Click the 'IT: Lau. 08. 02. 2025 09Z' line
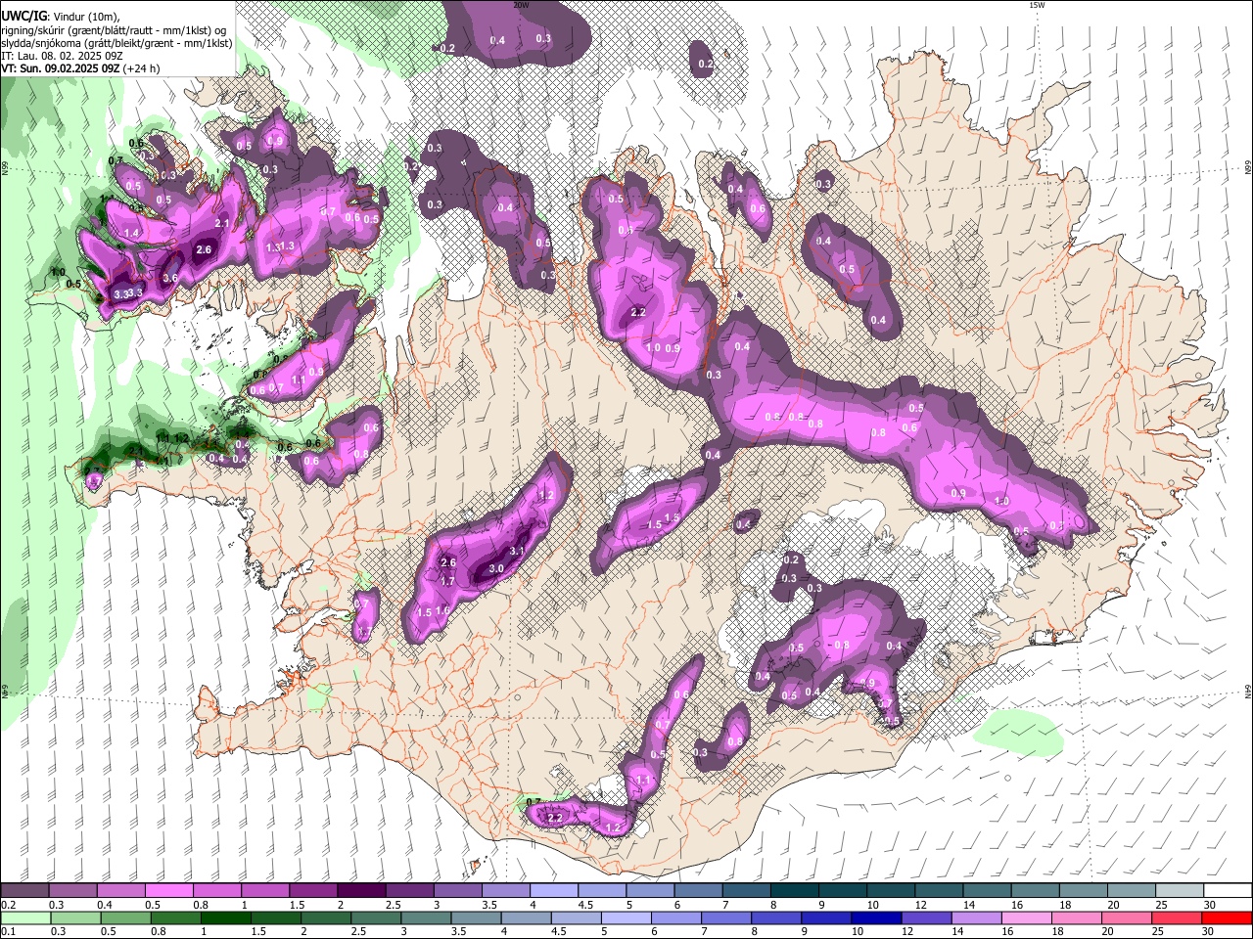This screenshot has width=1253, height=939. (62, 56)
